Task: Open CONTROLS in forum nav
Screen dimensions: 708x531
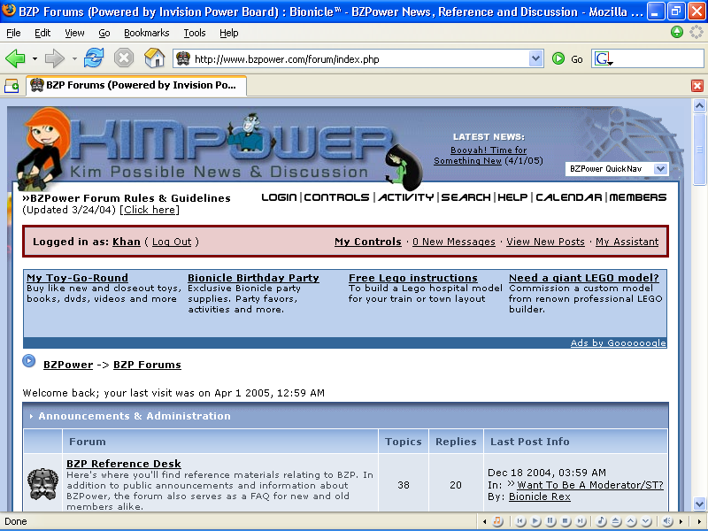Action: 336,197
